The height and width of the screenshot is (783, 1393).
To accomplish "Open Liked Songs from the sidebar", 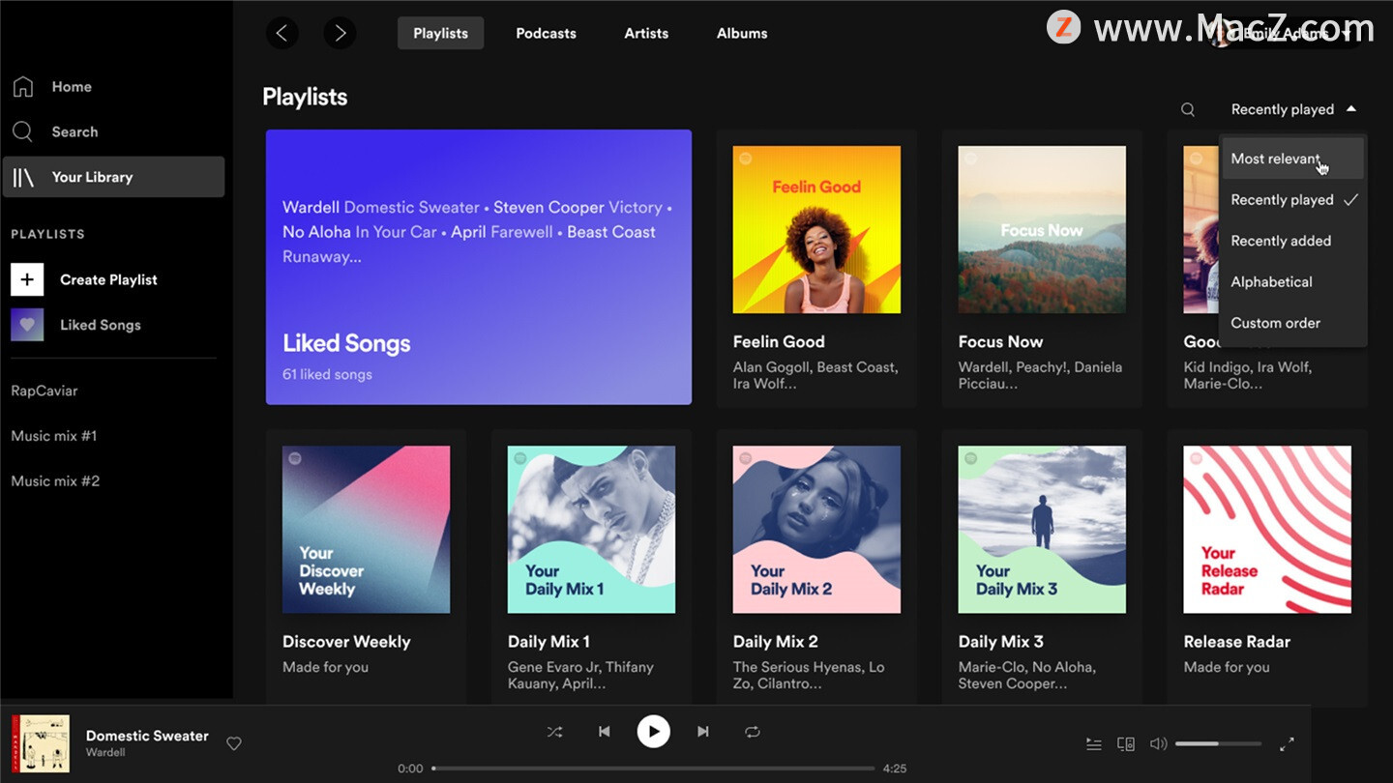I will click(x=101, y=325).
